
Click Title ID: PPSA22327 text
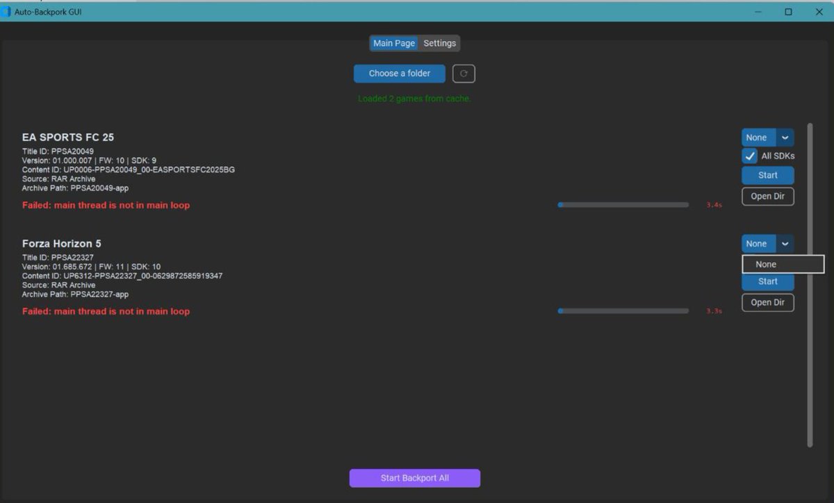[x=58, y=258]
